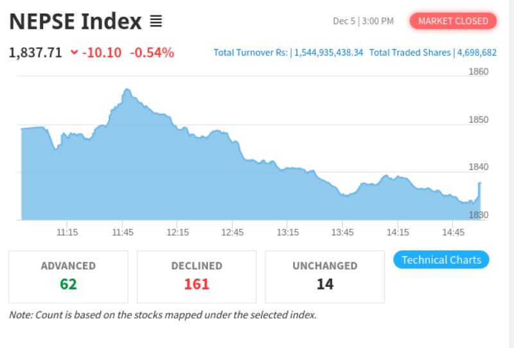This screenshot has width=514, height=348.
Task: Click the chart peak near 11:45
Action: point(127,90)
